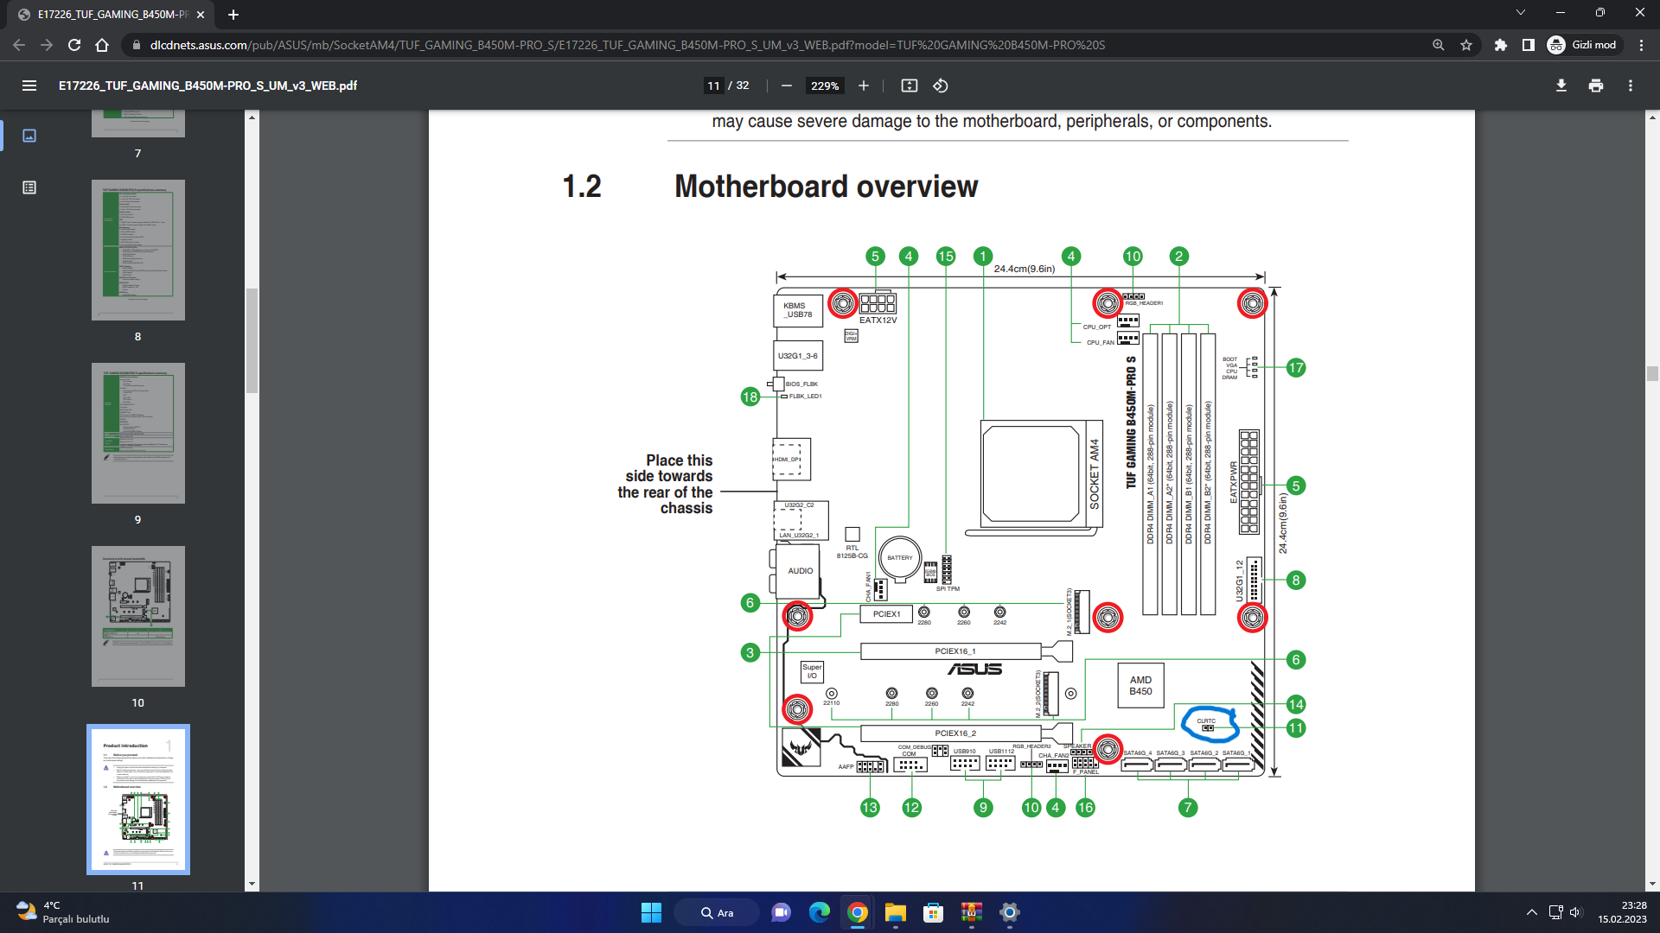The width and height of the screenshot is (1660, 933).
Task: Zoom out with the minus button
Action: [786, 86]
